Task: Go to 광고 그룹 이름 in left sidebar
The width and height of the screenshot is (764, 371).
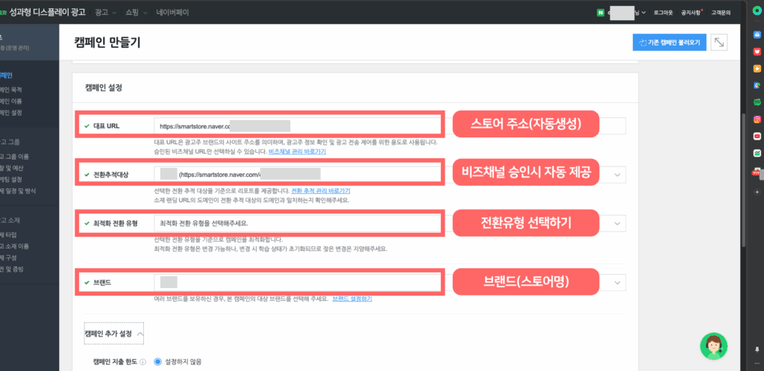Action: coord(15,157)
